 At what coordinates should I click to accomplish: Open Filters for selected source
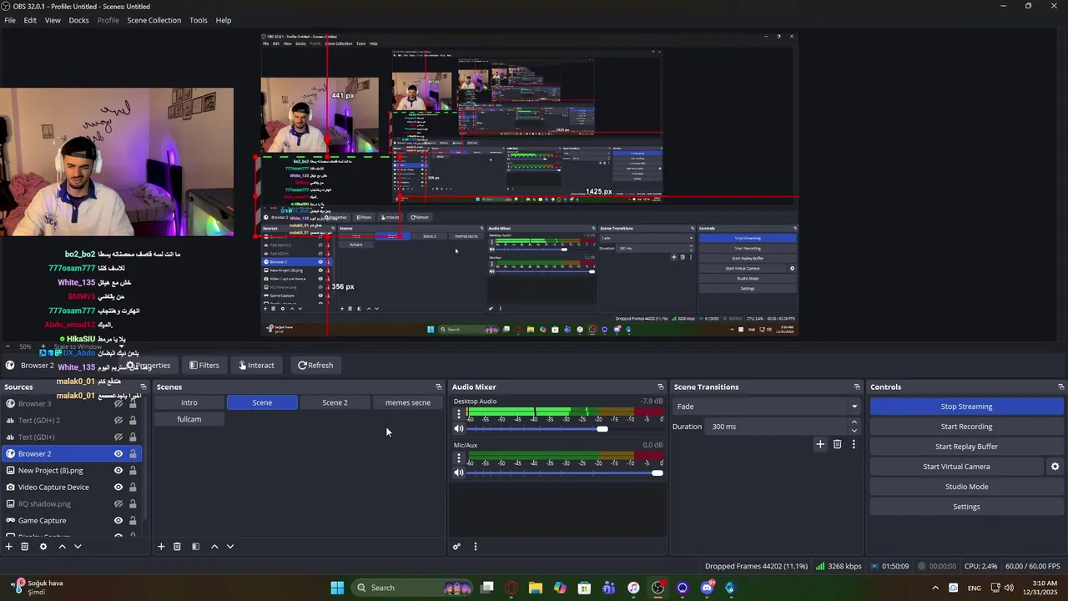[204, 366]
